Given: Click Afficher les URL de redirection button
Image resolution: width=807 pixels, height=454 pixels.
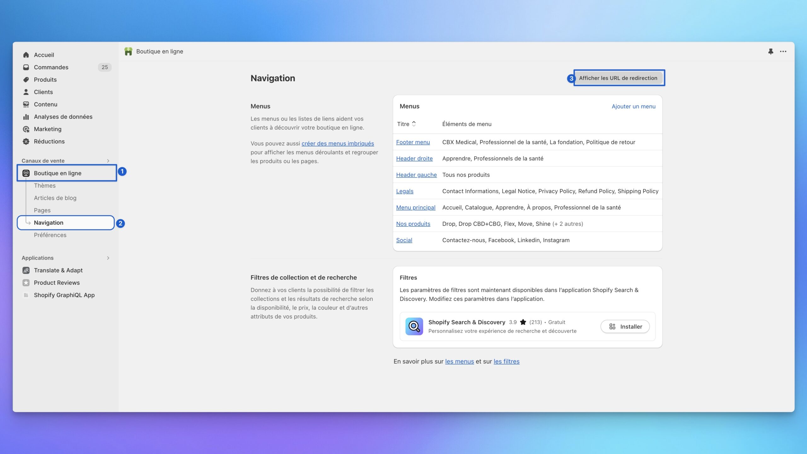Looking at the screenshot, I should coord(618,78).
